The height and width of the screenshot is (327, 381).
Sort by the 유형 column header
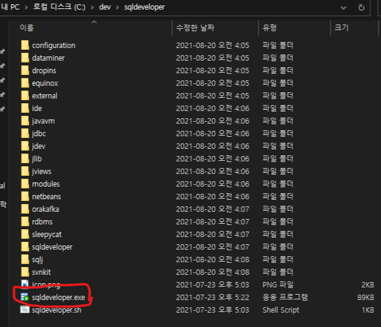(x=269, y=28)
